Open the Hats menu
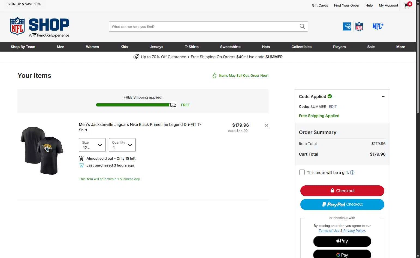The image size is (420, 258). (x=266, y=47)
